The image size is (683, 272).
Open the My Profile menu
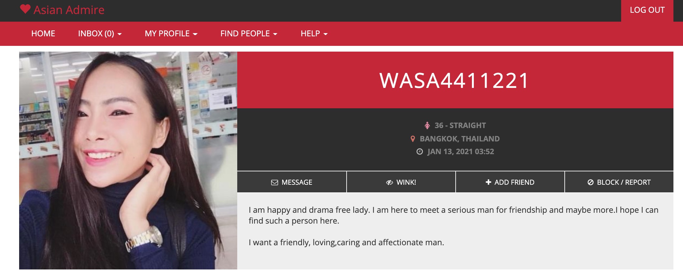[x=171, y=34]
